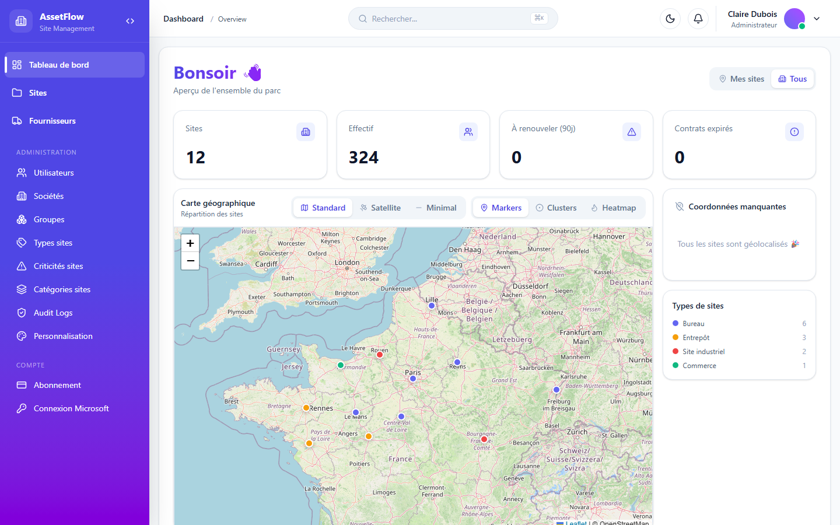Image resolution: width=840 pixels, height=525 pixels.
Task: Click the Dashboard breadcrumb
Action: coord(183,19)
